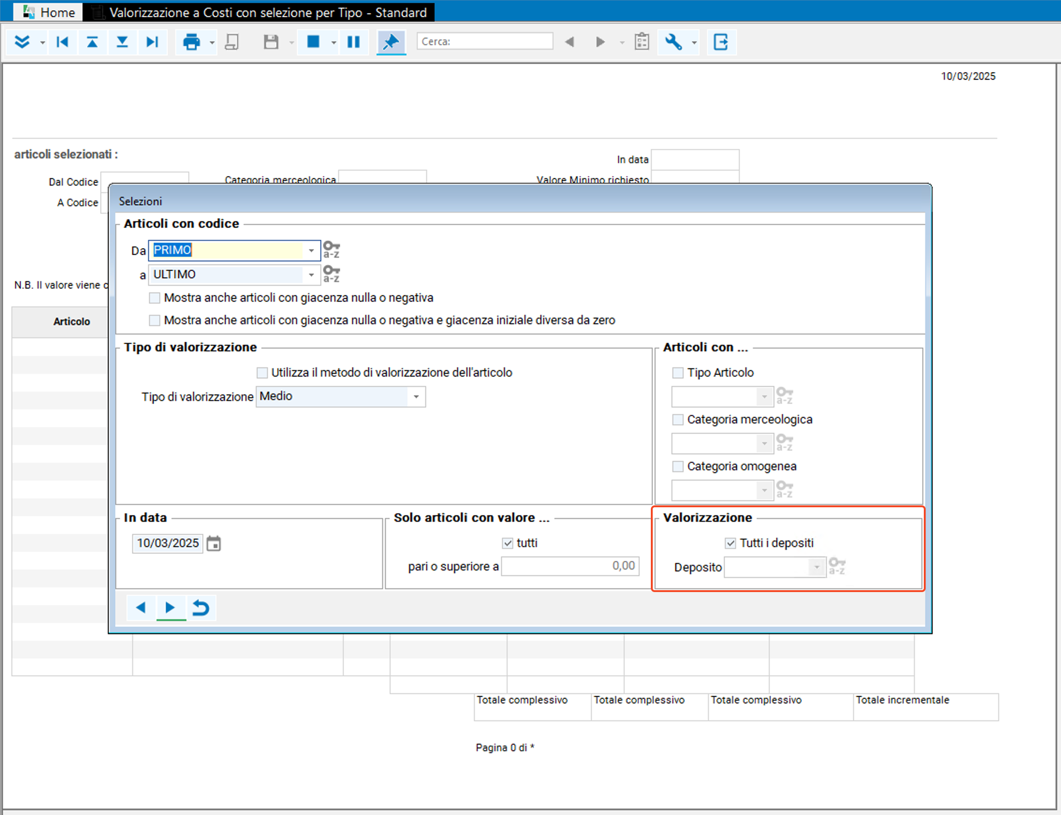The height and width of the screenshot is (815, 1061).
Task: Enable Mostra anche articoli giacenza nulla o negativa
Action: 154,298
